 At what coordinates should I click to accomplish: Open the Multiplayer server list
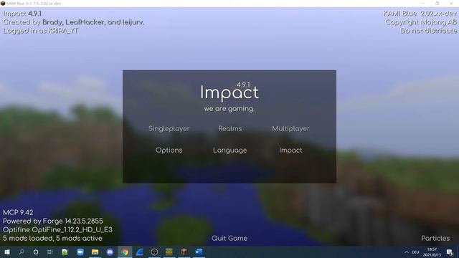290,129
